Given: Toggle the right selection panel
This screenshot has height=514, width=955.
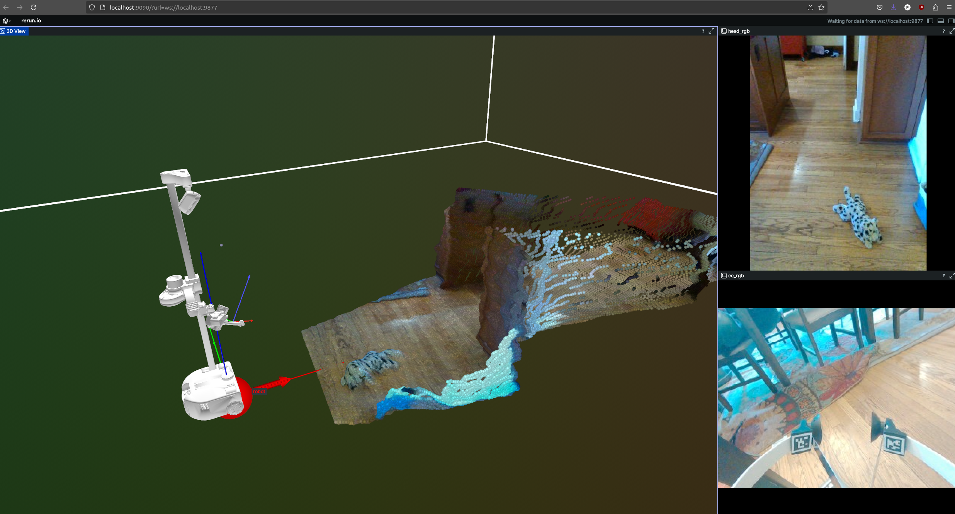Looking at the screenshot, I should [951, 21].
